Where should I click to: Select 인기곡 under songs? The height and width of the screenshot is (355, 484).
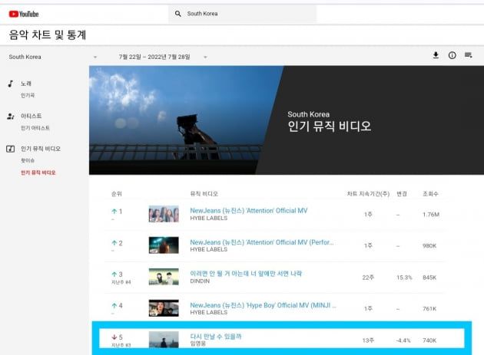pos(28,95)
